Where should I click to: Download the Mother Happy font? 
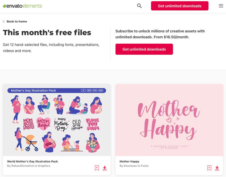217,168
